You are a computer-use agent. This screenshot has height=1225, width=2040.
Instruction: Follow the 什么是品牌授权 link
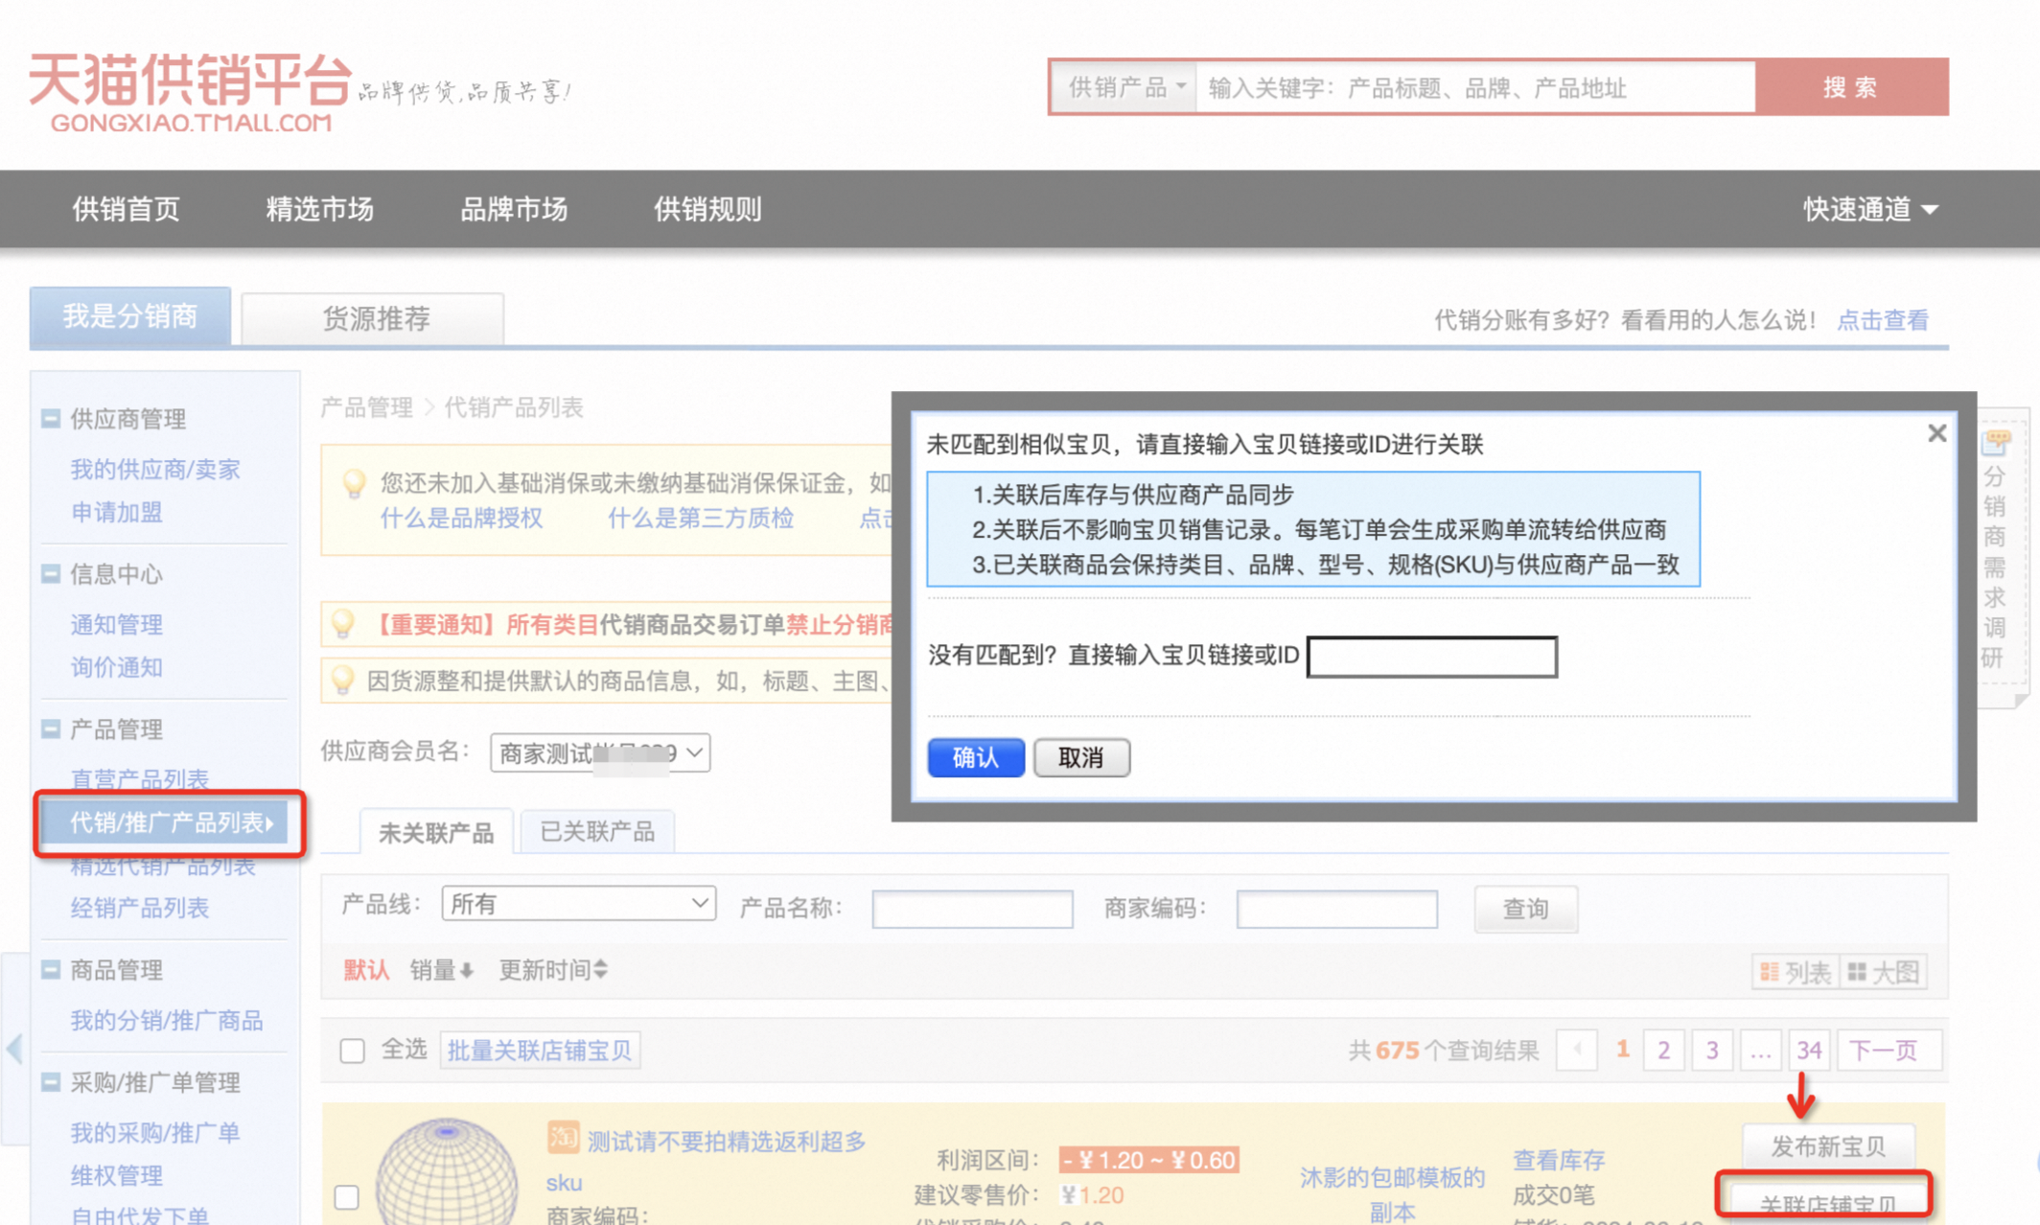point(461,519)
